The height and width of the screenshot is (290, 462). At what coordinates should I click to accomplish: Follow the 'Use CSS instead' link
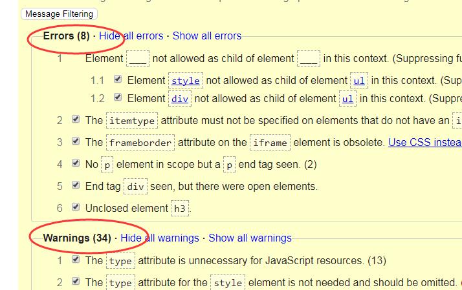425,142
